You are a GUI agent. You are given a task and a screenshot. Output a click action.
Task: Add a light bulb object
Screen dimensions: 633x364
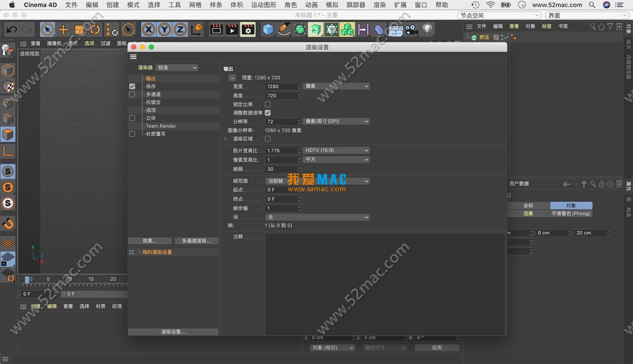427,29
